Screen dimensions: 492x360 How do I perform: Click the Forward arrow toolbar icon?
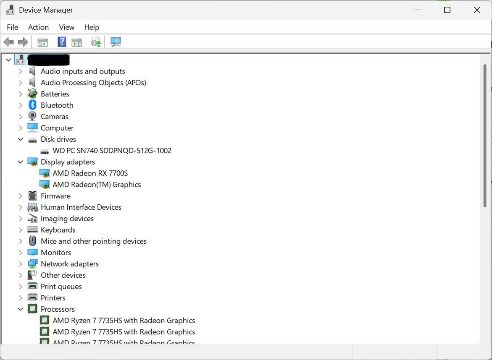pyautogui.click(x=23, y=42)
